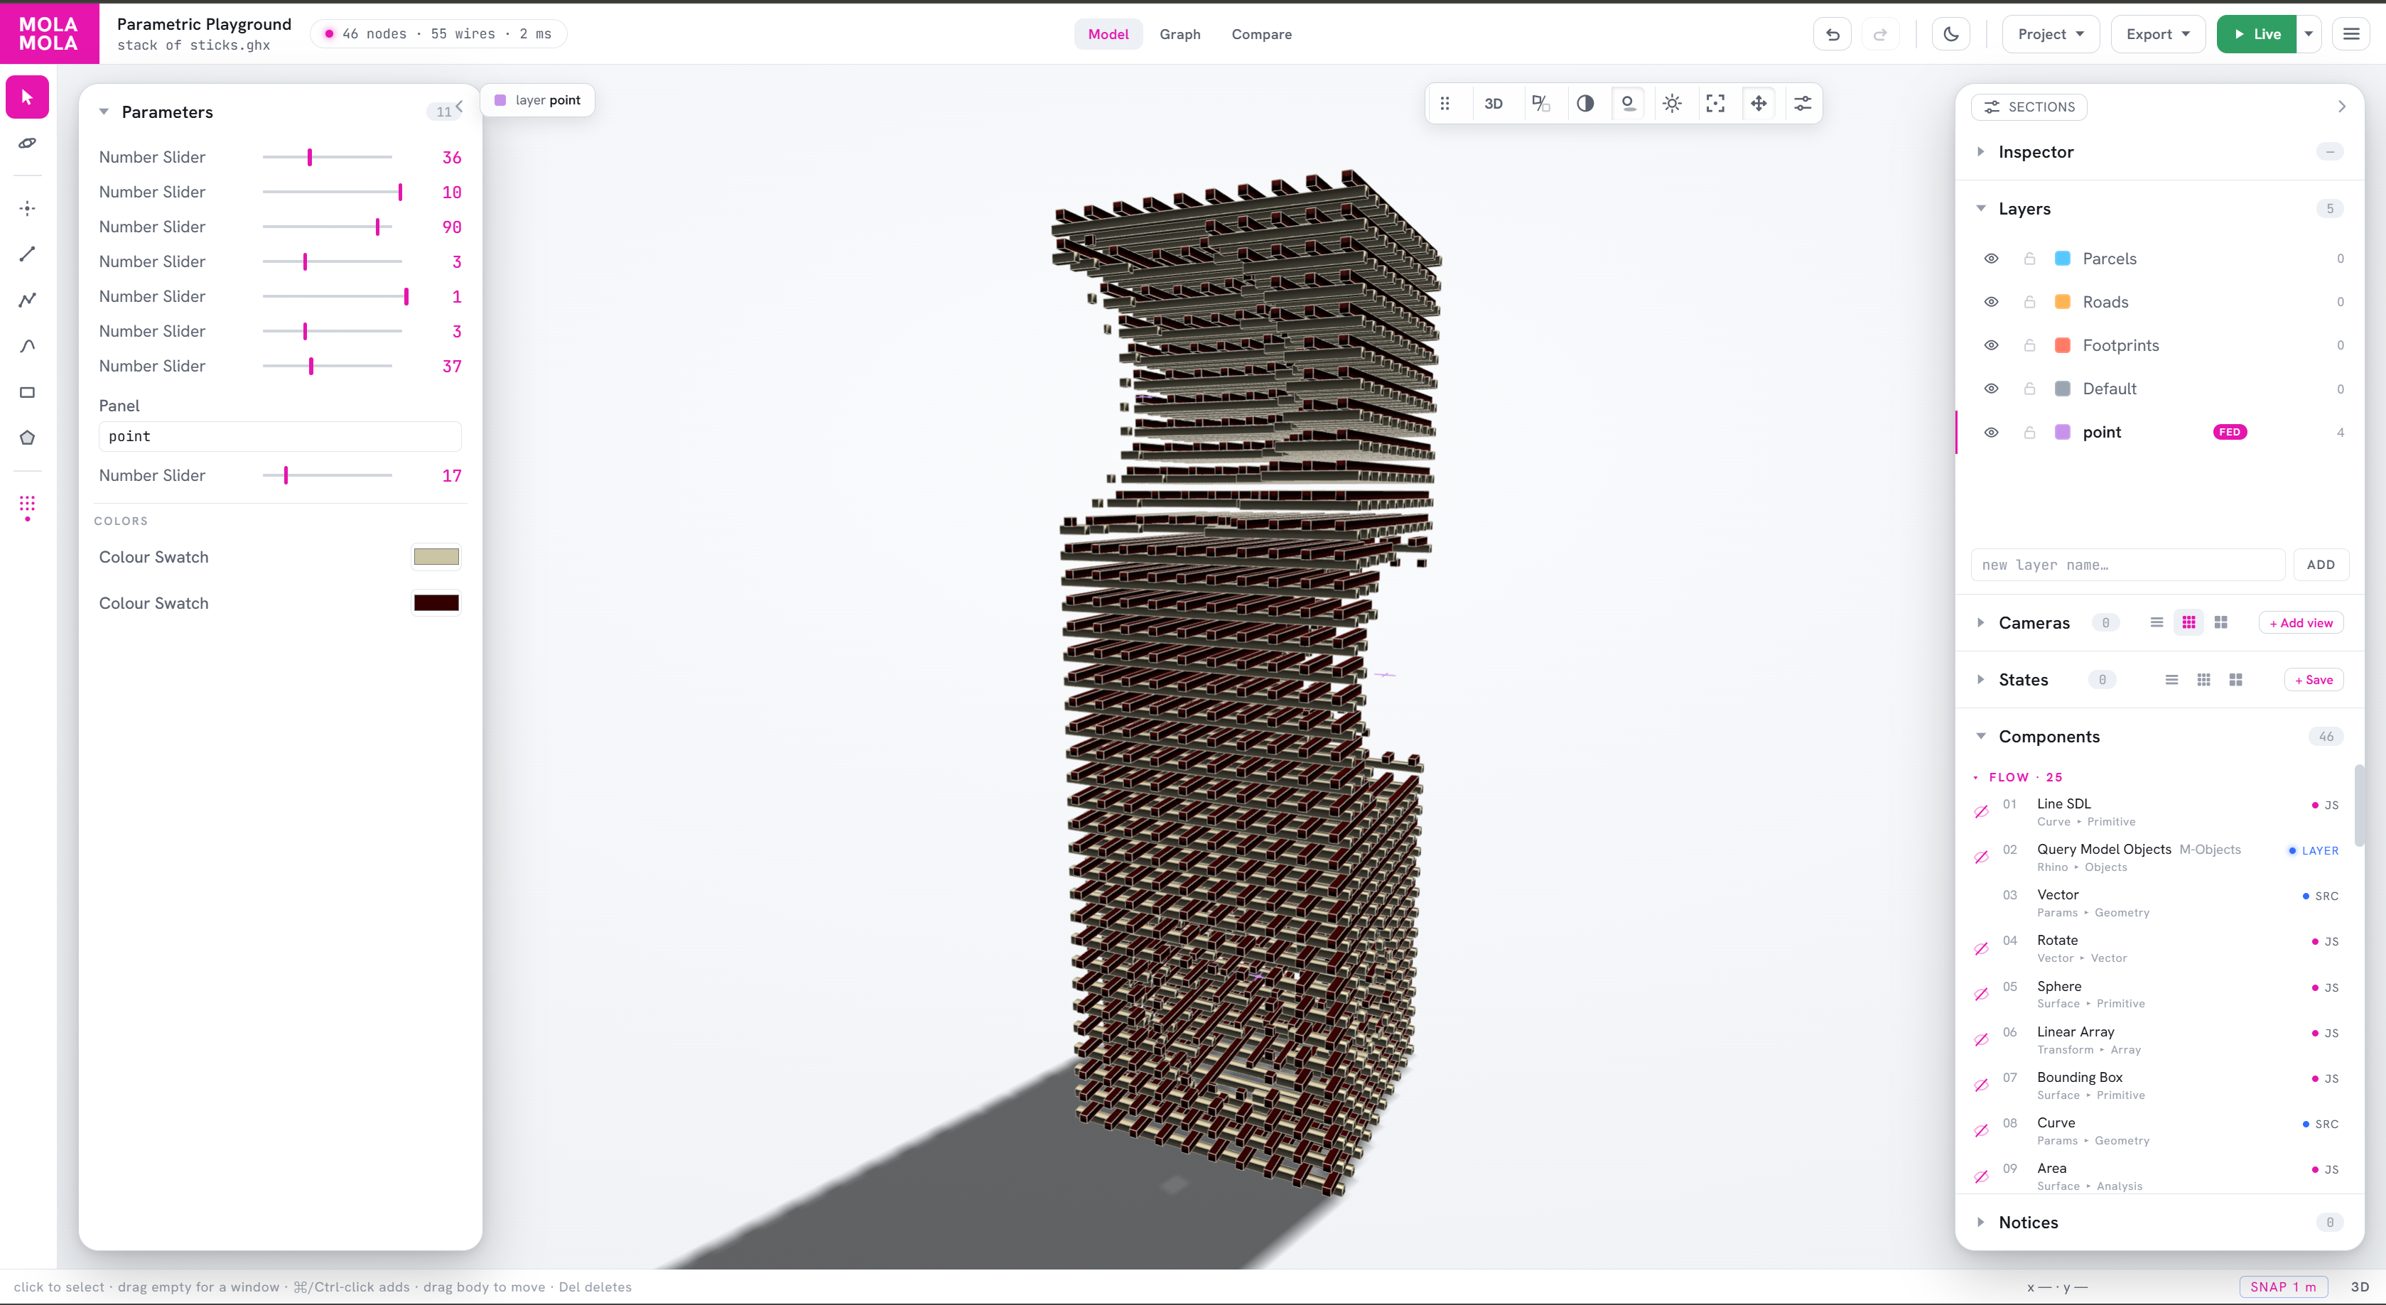This screenshot has height=1305, width=2386.
Task: Choose the point drawing tool
Action: (28, 208)
